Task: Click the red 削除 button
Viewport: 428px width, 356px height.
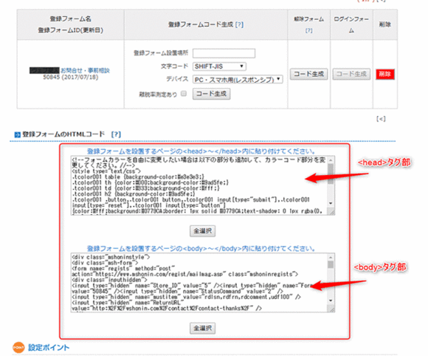Action: point(385,74)
